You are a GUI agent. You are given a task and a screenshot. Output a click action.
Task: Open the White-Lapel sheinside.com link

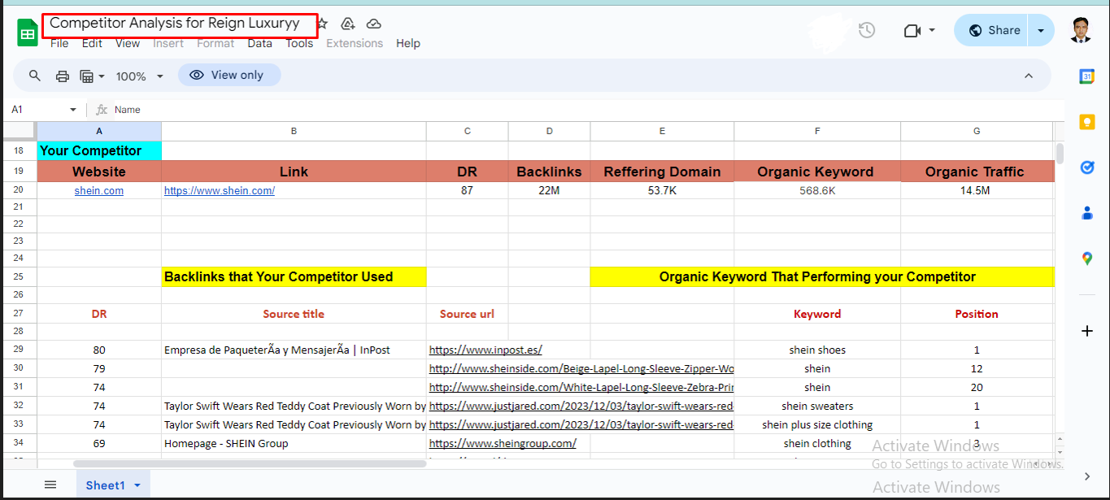point(581,388)
